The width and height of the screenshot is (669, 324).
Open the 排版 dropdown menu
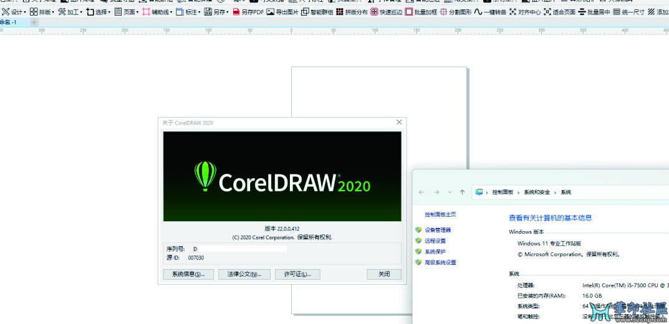point(42,12)
